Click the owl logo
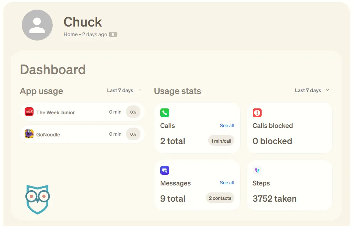The width and height of the screenshot is (353, 226). tap(37, 199)
